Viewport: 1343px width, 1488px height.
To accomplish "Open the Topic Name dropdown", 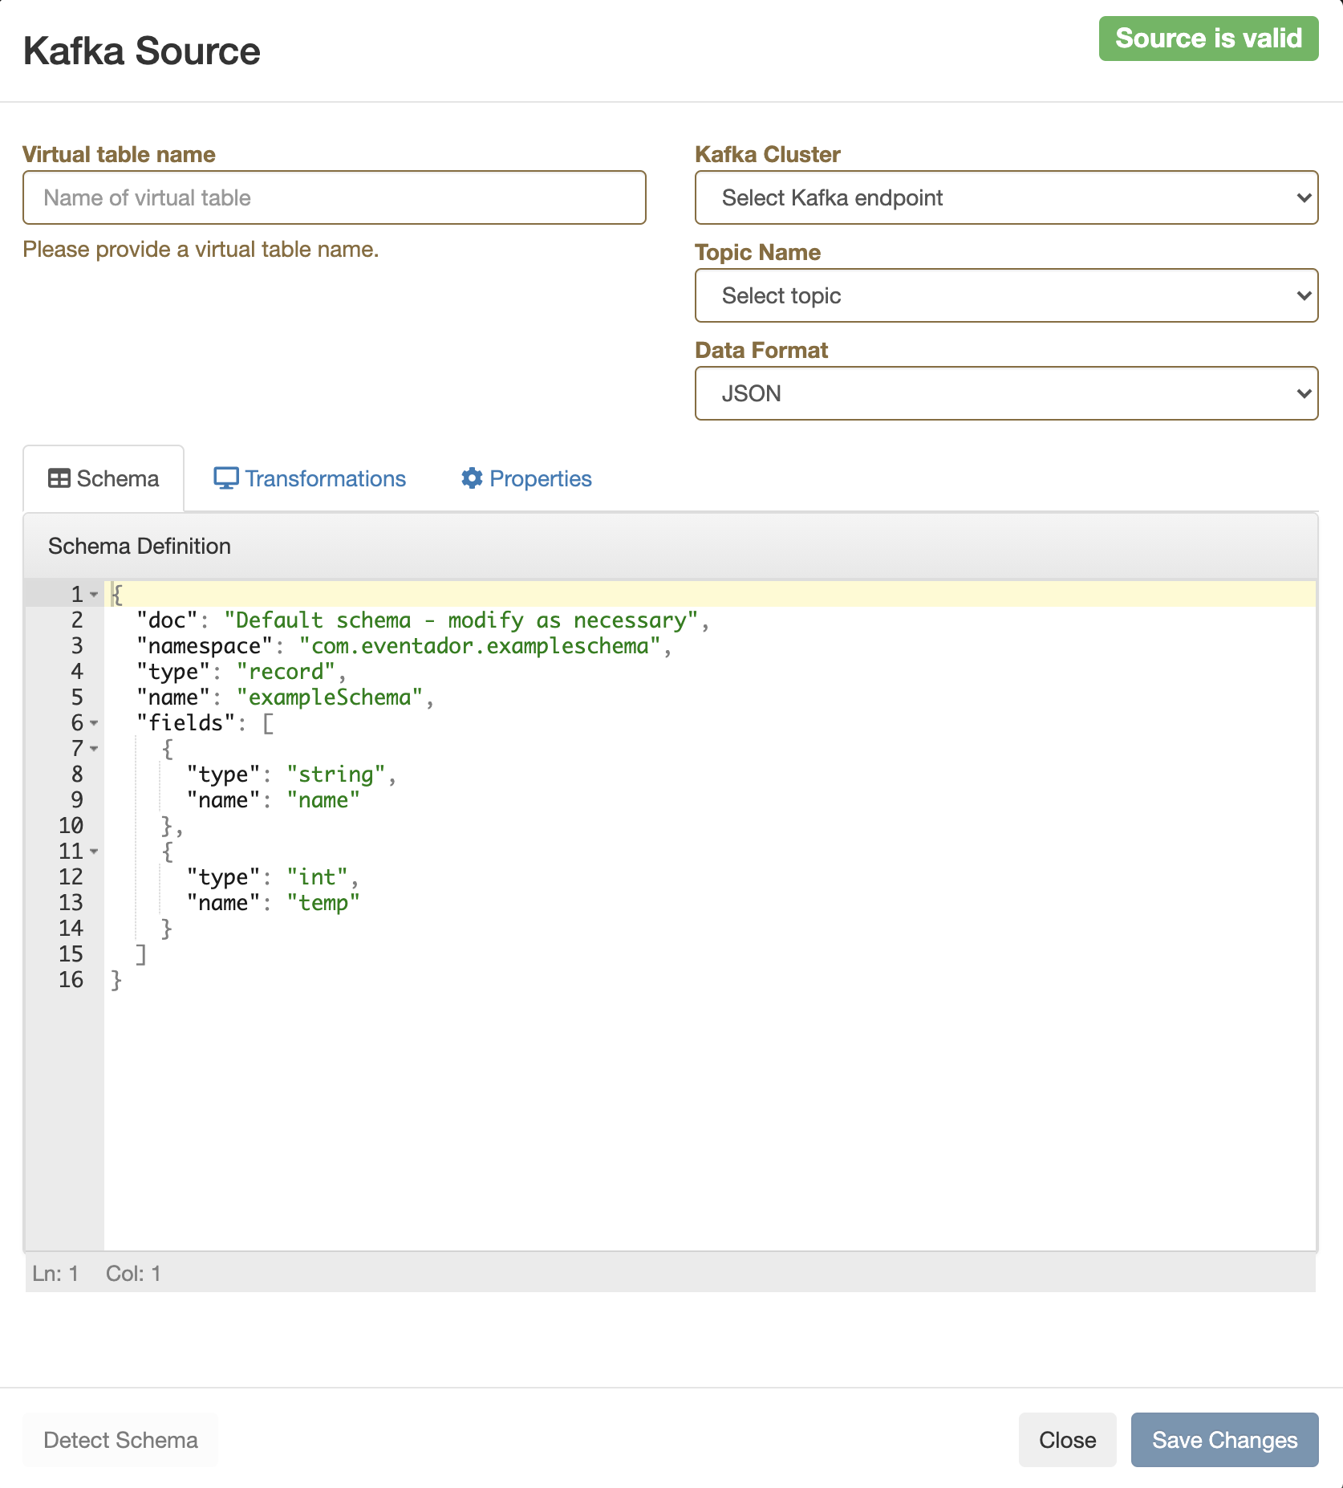I will pos(1006,295).
